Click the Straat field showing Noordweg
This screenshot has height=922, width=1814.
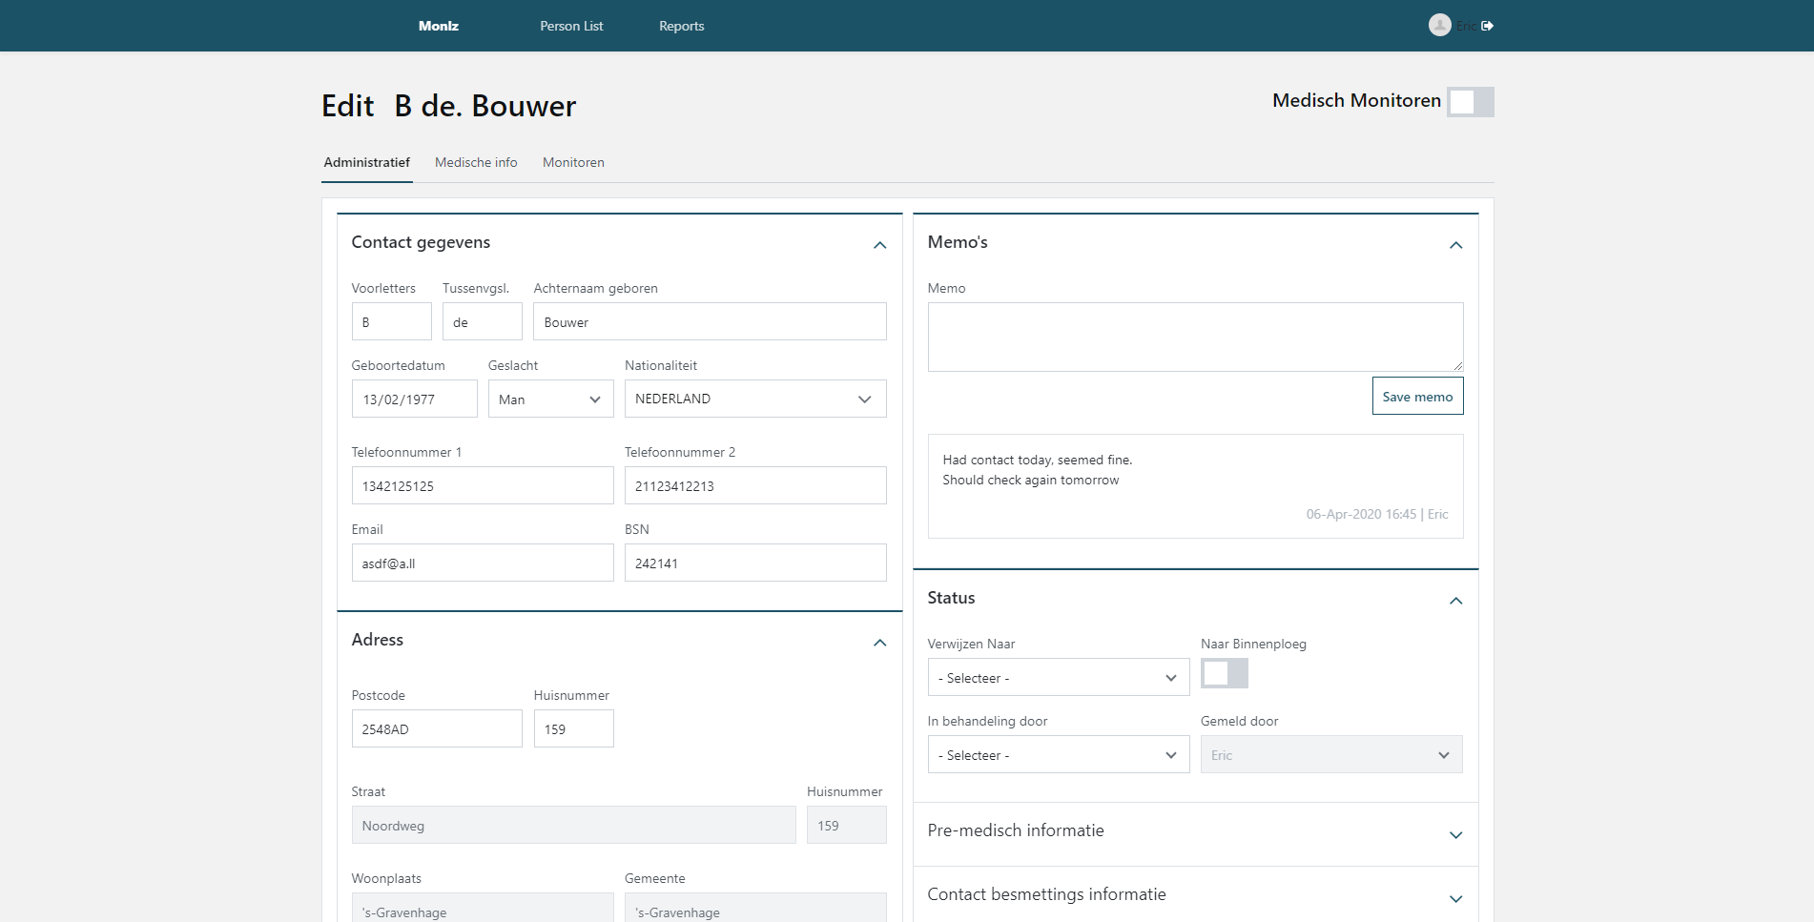click(573, 825)
